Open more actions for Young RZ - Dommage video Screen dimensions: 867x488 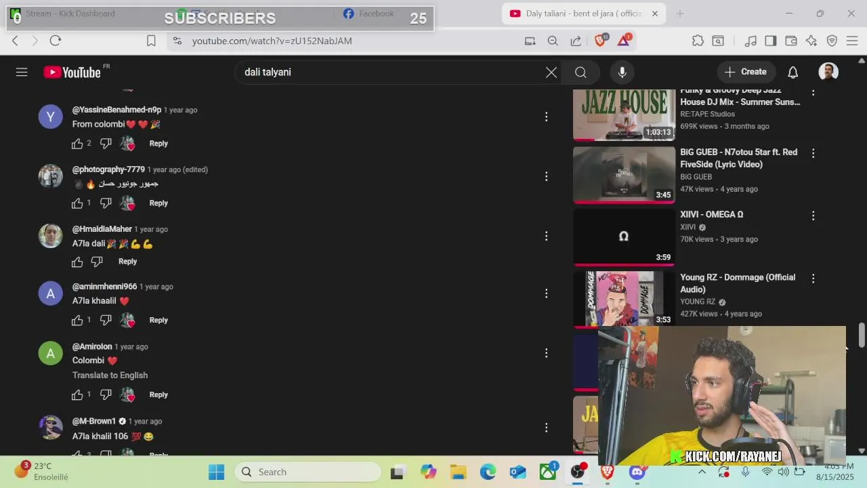click(813, 279)
